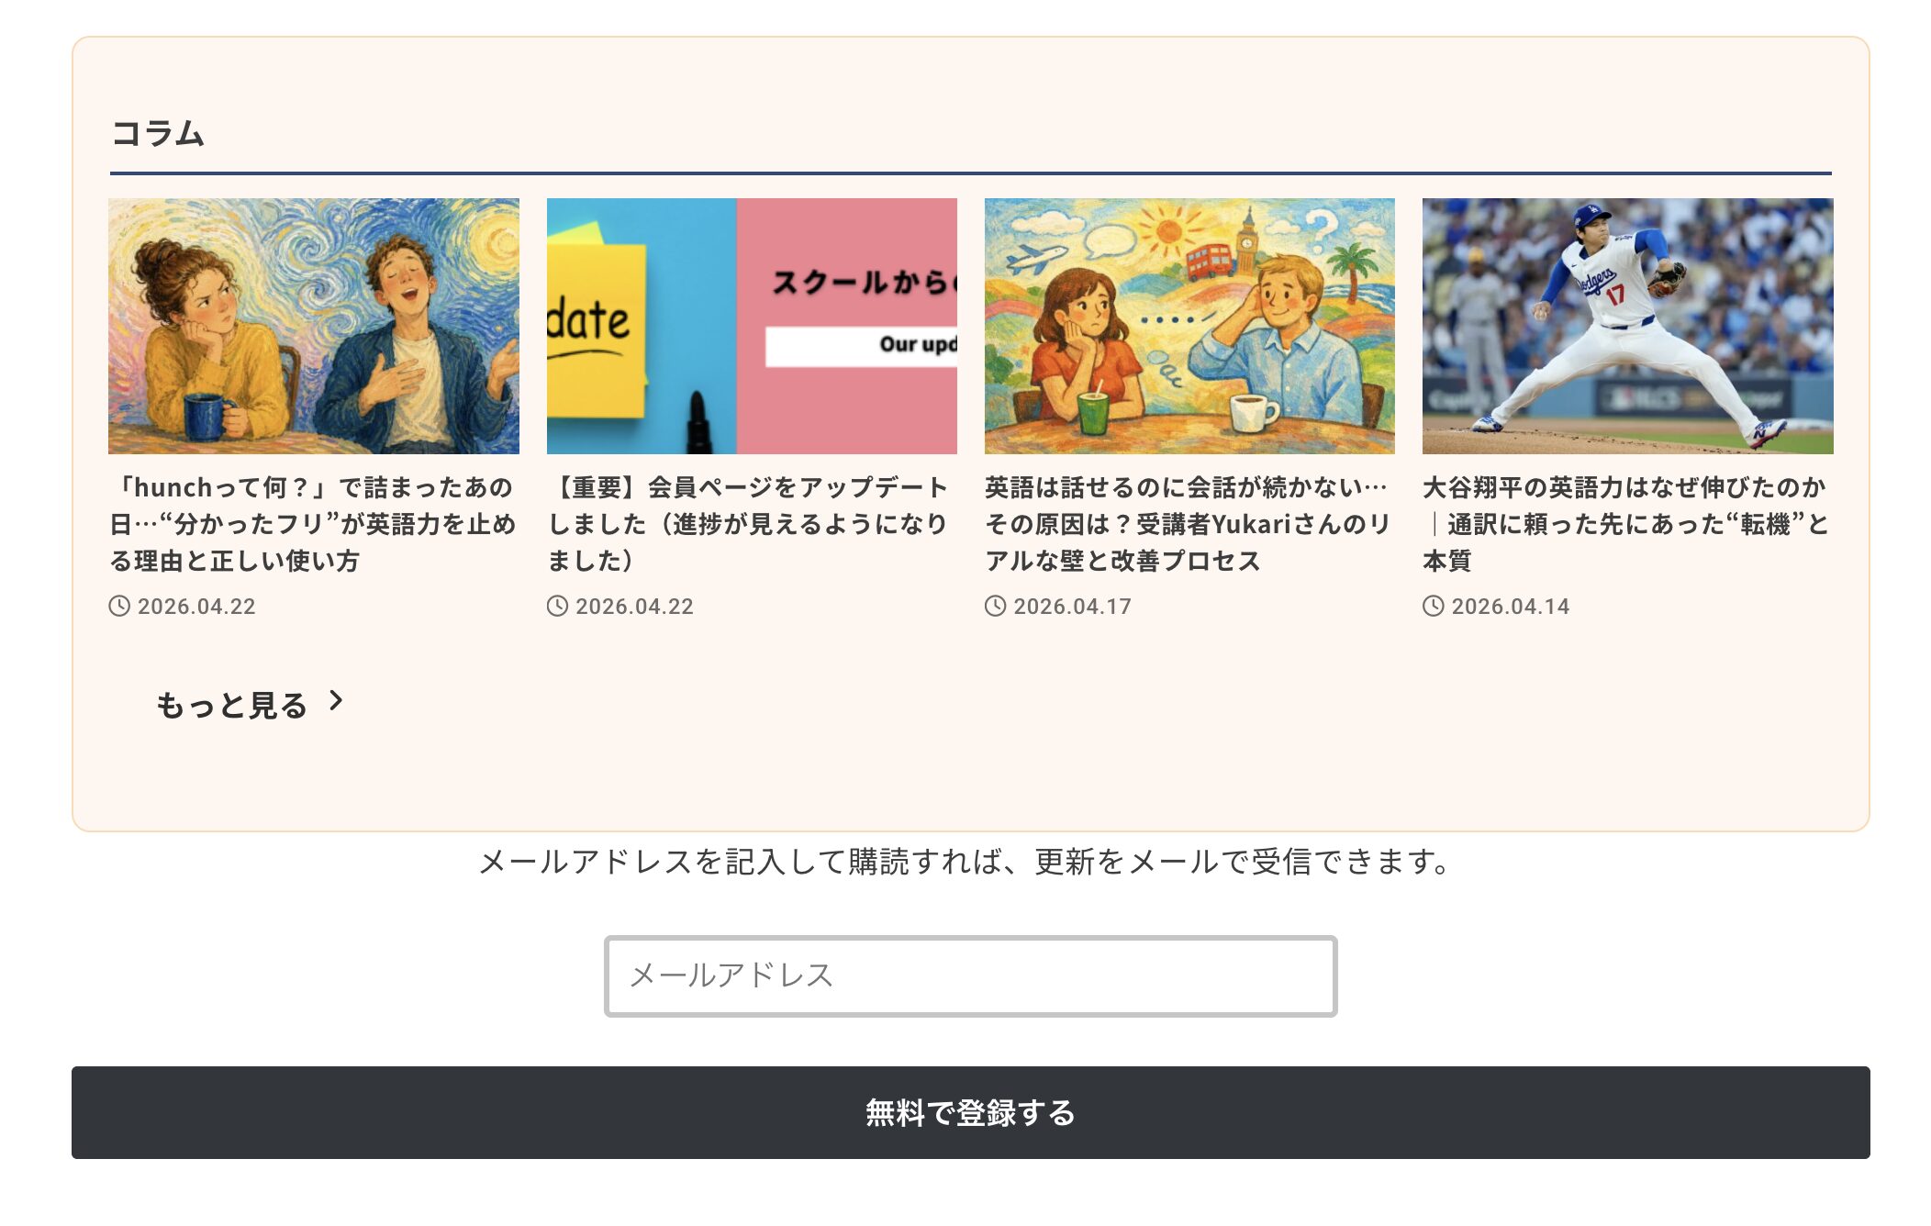Viewport: 1931px width, 1226px height.
Task: Click clock icon under the 会員ページ update article
Action: pos(557,607)
